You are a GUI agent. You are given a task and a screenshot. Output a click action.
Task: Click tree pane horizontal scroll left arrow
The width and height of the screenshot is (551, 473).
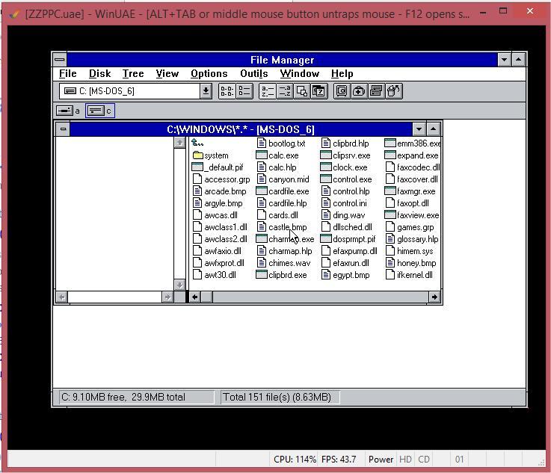click(x=62, y=297)
